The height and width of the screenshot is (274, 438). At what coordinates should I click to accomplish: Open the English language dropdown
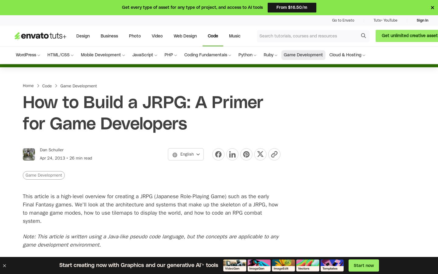pyautogui.click(x=186, y=154)
